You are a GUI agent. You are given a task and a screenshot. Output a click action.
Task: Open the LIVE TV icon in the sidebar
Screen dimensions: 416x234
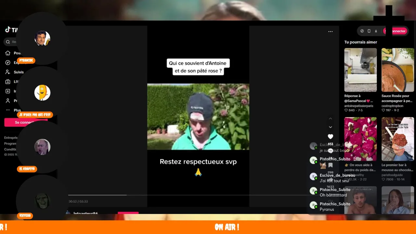pos(8,82)
